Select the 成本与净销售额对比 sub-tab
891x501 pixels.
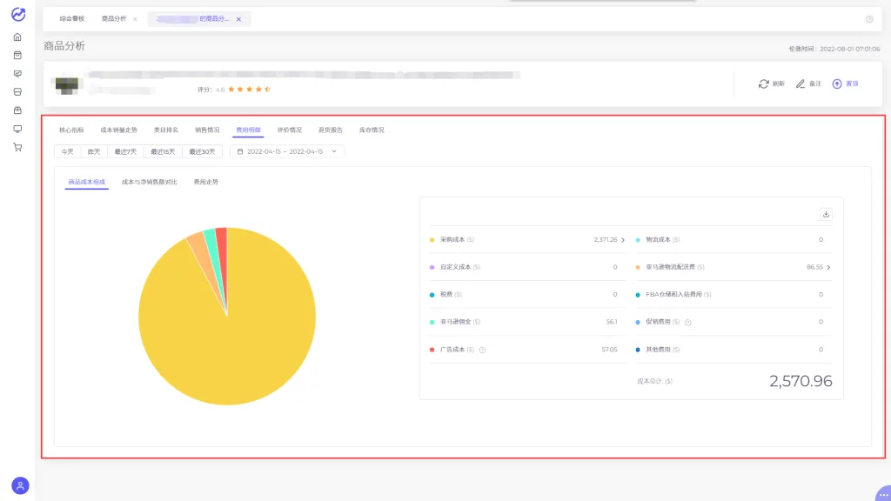[150, 182]
